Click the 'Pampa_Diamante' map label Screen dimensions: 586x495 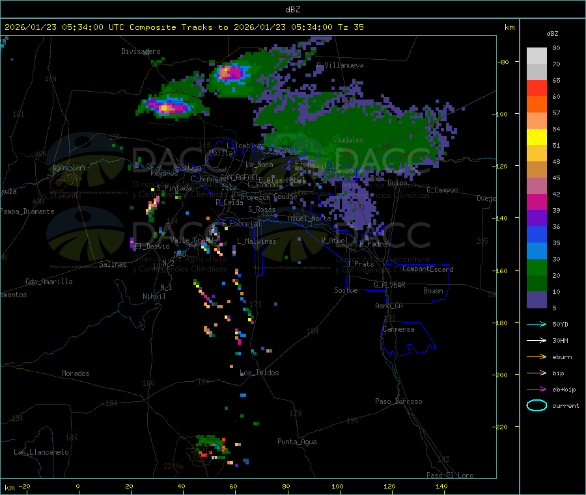click(27, 211)
